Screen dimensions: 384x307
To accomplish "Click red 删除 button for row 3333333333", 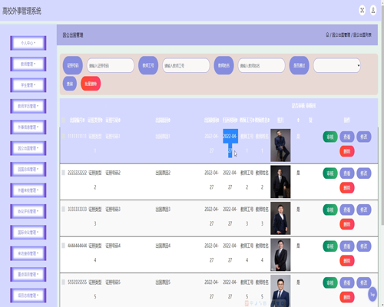I will (347, 224).
